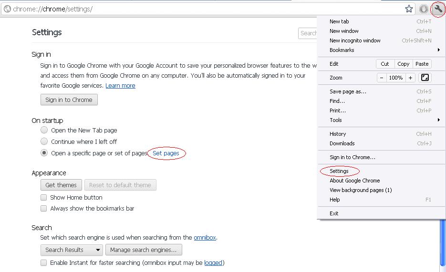Screen dimensions: 446x272
Task: Click the On startup section heading
Action: coord(47,121)
